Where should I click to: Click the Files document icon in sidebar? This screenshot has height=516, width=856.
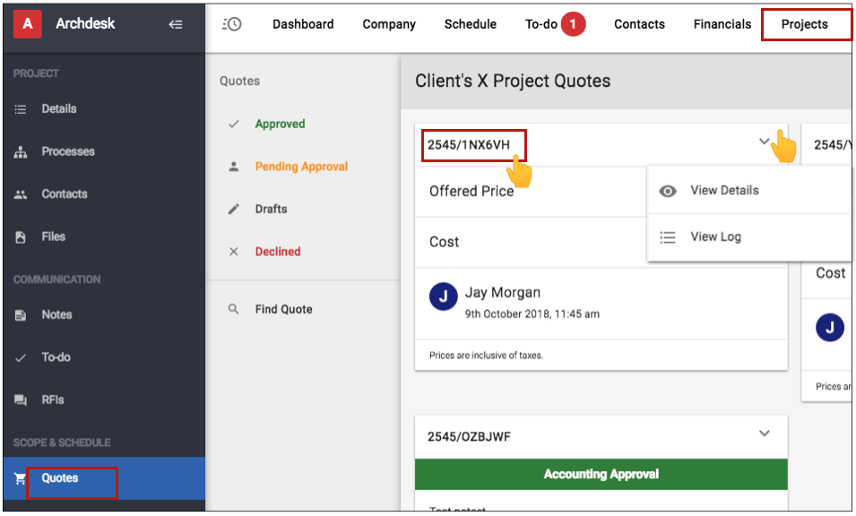[x=19, y=236]
